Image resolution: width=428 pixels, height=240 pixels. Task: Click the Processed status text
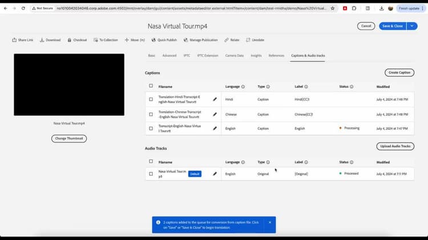click(x=352, y=173)
